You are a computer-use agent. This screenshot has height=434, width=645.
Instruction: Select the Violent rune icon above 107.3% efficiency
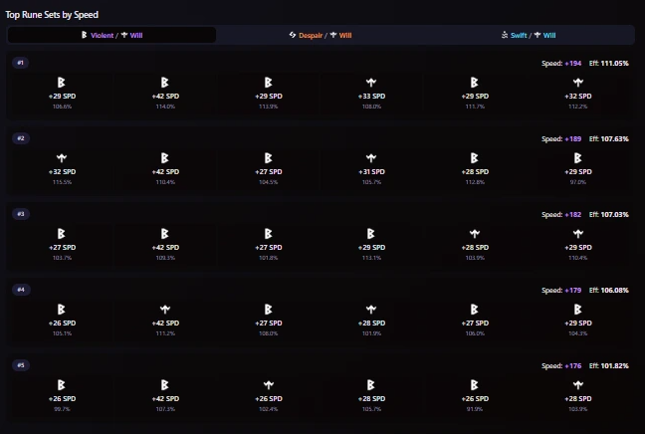[x=165, y=385]
